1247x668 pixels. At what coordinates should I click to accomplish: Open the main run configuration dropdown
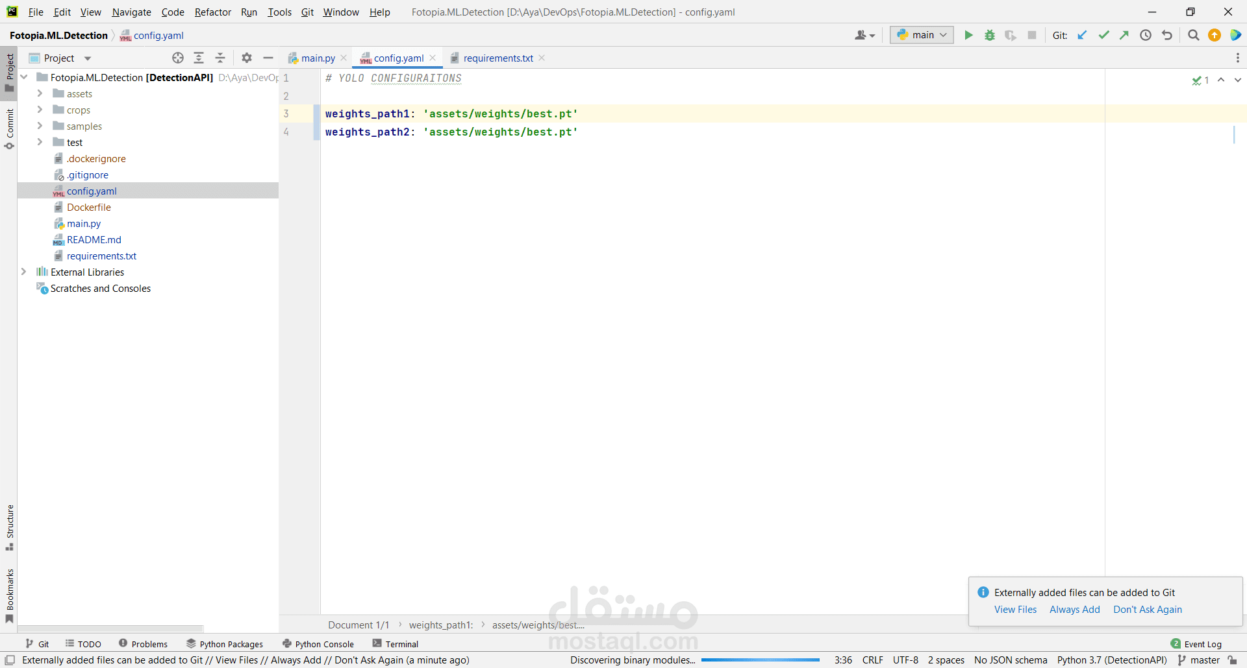(922, 35)
